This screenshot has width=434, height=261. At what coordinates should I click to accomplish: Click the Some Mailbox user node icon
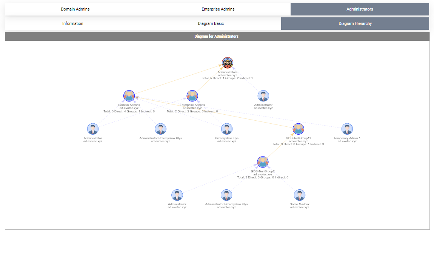coord(299,195)
